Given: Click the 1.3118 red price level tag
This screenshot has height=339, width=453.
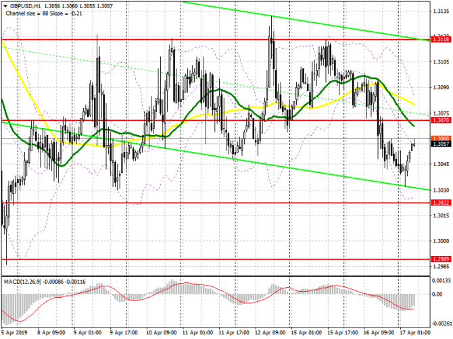Looking at the screenshot, I should point(441,39).
